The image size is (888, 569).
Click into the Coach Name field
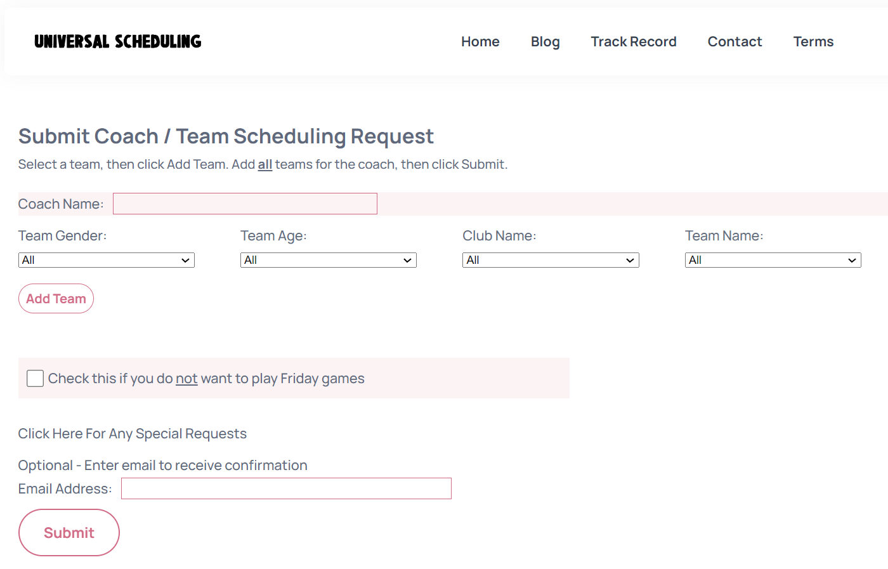(245, 203)
